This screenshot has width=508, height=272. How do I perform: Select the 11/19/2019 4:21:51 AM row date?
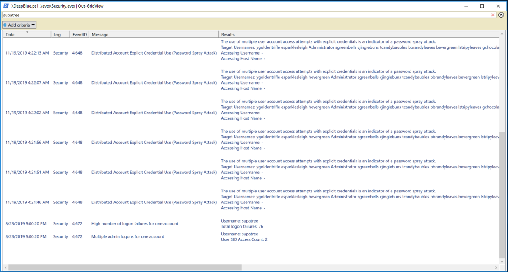[x=27, y=172]
